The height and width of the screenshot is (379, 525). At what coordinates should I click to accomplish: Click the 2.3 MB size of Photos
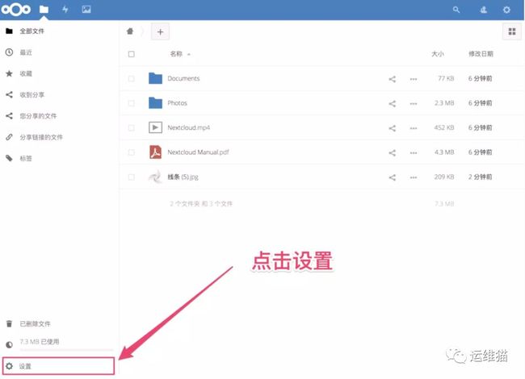[x=444, y=103]
